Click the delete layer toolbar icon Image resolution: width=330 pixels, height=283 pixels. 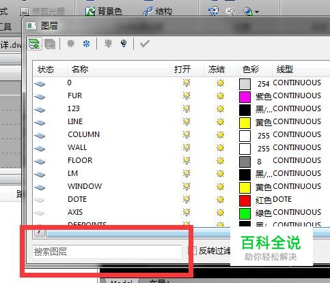click(x=50, y=44)
